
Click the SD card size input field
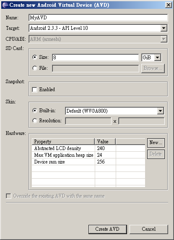tap(96, 58)
